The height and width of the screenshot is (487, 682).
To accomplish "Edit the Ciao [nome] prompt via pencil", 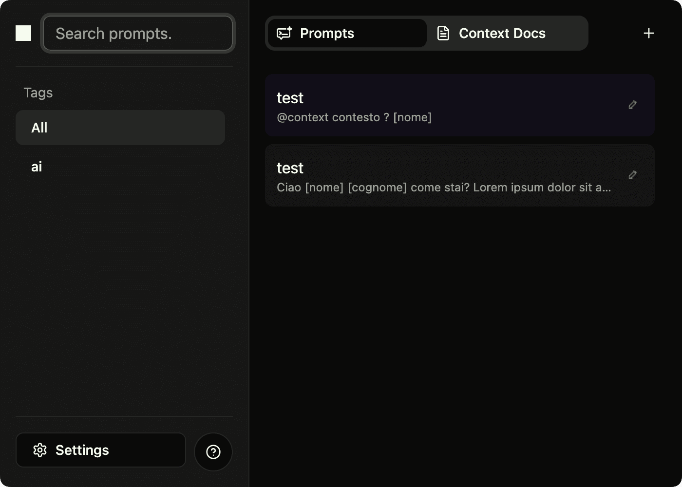I will [632, 175].
